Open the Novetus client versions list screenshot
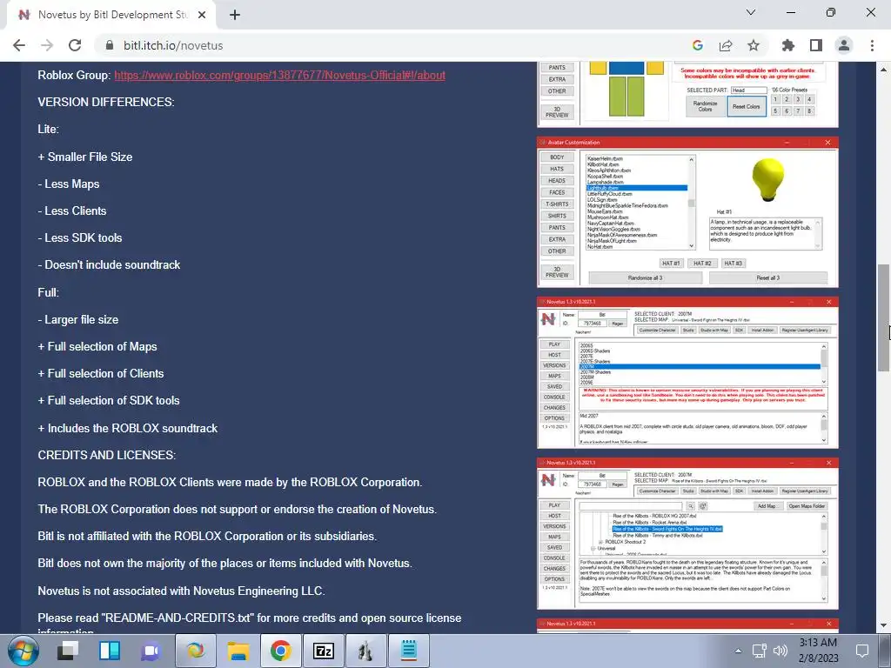The width and height of the screenshot is (891, 668). [687, 372]
